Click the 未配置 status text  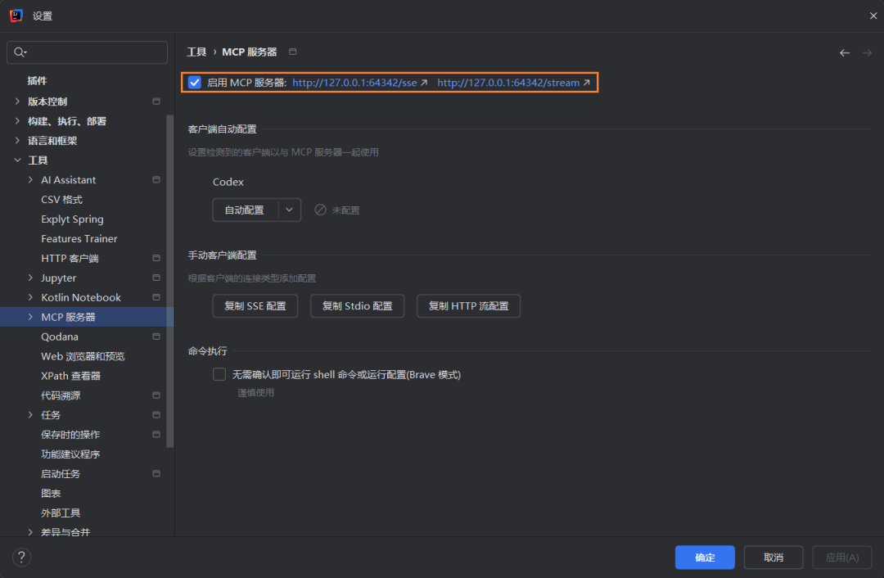click(345, 210)
